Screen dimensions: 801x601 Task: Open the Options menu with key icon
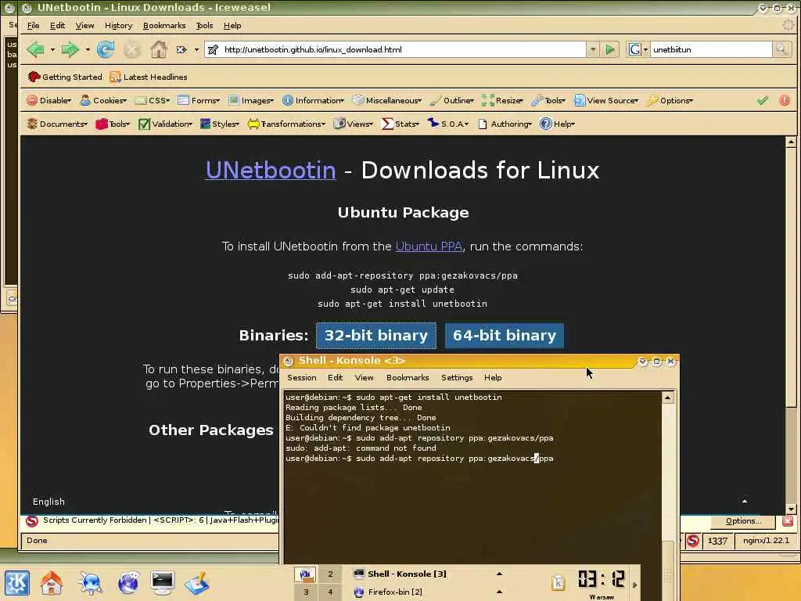[670, 100]
